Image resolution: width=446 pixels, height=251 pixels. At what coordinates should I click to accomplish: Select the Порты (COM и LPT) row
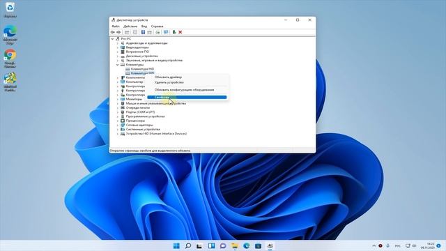[x=138, y=112]
